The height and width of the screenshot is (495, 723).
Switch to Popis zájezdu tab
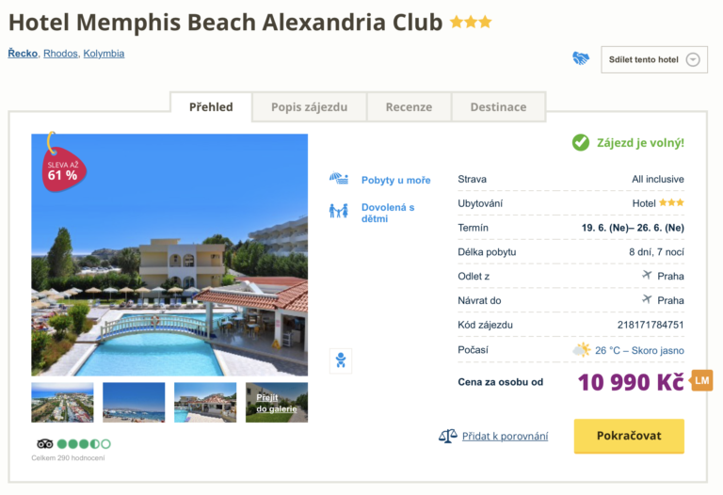click(x=309, y=107)
